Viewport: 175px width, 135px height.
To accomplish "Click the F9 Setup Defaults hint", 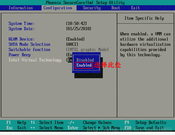I will [x=145, y=122].
